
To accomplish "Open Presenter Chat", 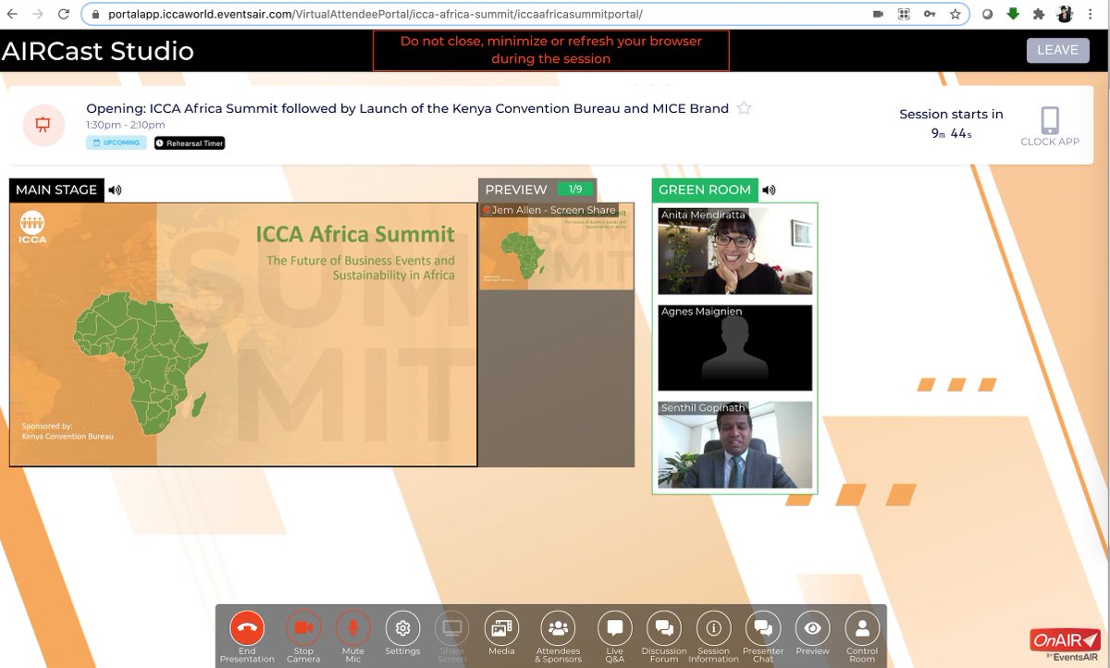I will (x=763, y=628).
